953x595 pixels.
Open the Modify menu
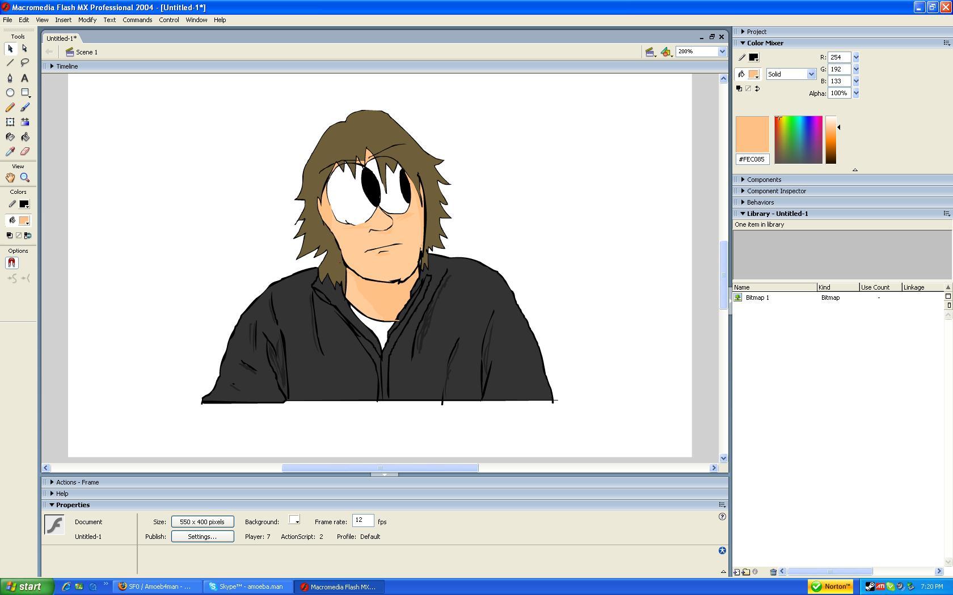[x=87, y=20]
